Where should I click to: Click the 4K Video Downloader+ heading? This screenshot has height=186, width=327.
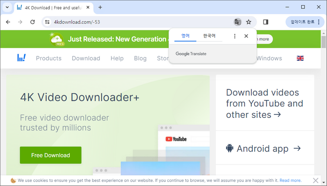[80, 97]
